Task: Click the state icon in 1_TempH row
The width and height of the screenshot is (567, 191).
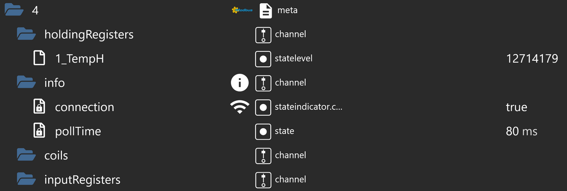Action: click(262, 59)
